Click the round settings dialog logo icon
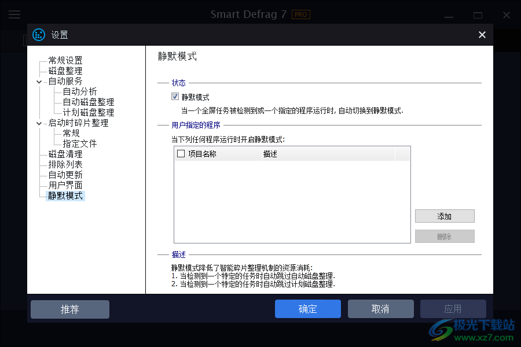521x347 pixels. click(39, 35)
